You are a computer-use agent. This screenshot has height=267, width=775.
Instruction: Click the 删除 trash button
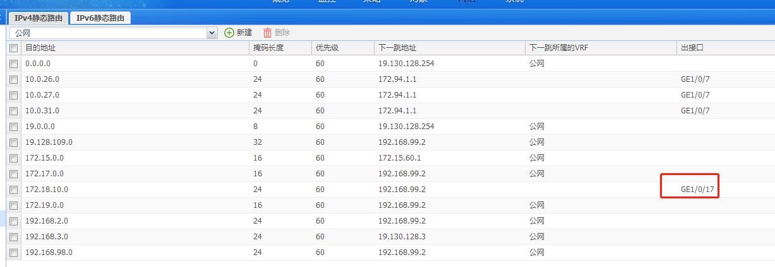pos(276,32)
